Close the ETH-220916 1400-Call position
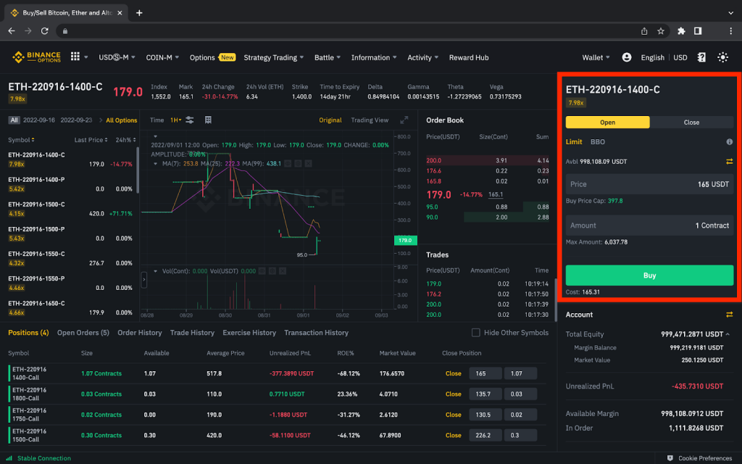The width and height of the screenshot is (742, 464). coord(453,373)
